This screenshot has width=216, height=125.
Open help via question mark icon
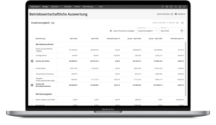(171, 6)
